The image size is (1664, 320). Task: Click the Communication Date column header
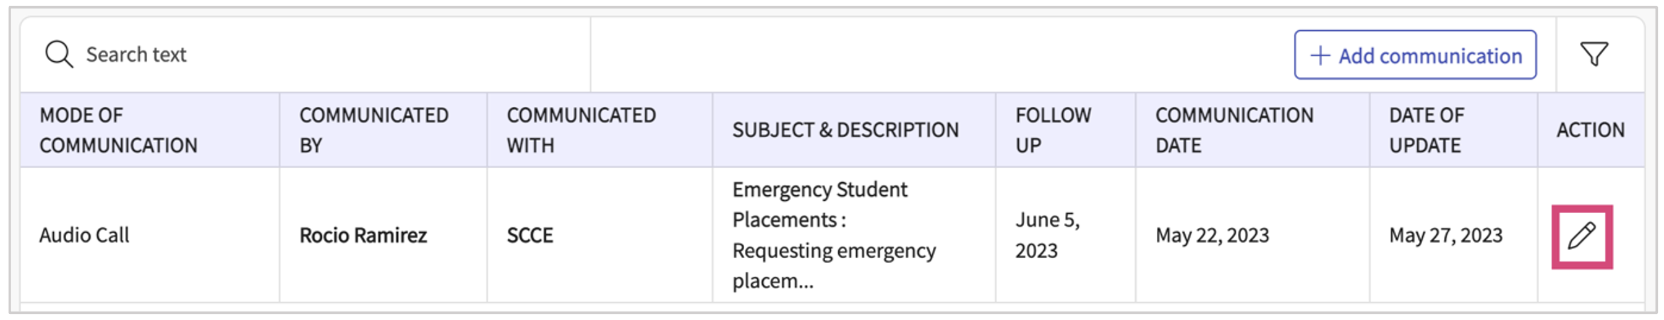(1234, 130)
